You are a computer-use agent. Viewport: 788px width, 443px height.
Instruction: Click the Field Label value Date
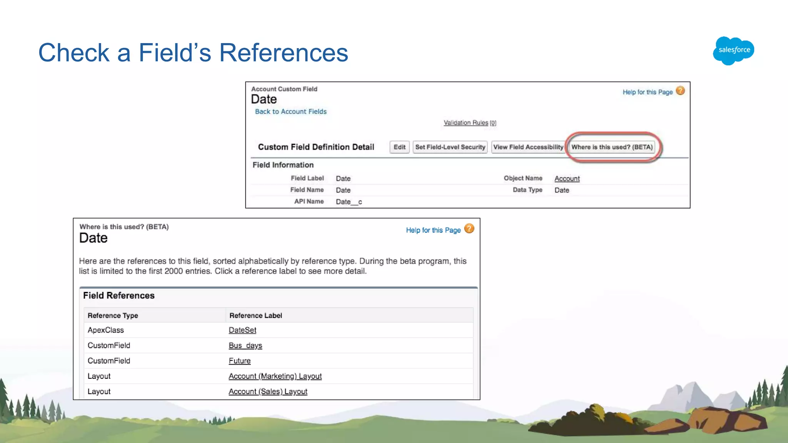click(343, 178)
